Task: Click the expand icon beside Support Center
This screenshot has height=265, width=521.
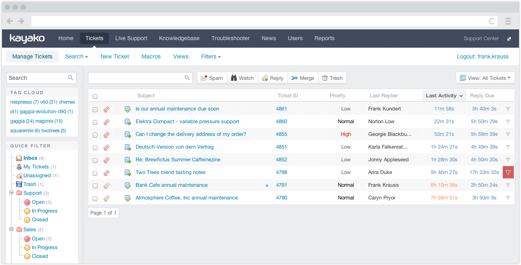Action: (509, 39)
